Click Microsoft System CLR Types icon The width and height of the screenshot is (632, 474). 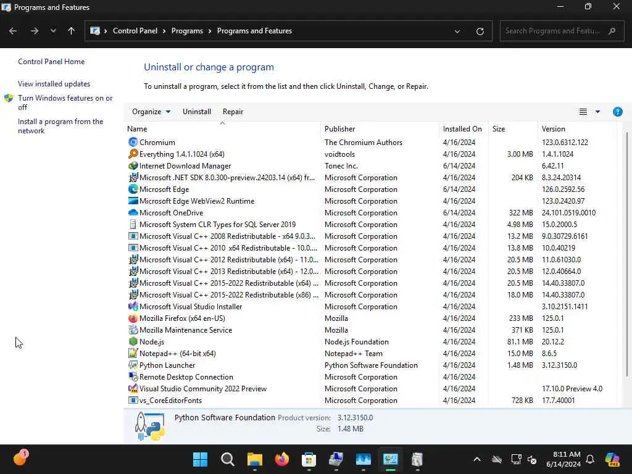tap(133, 224)
